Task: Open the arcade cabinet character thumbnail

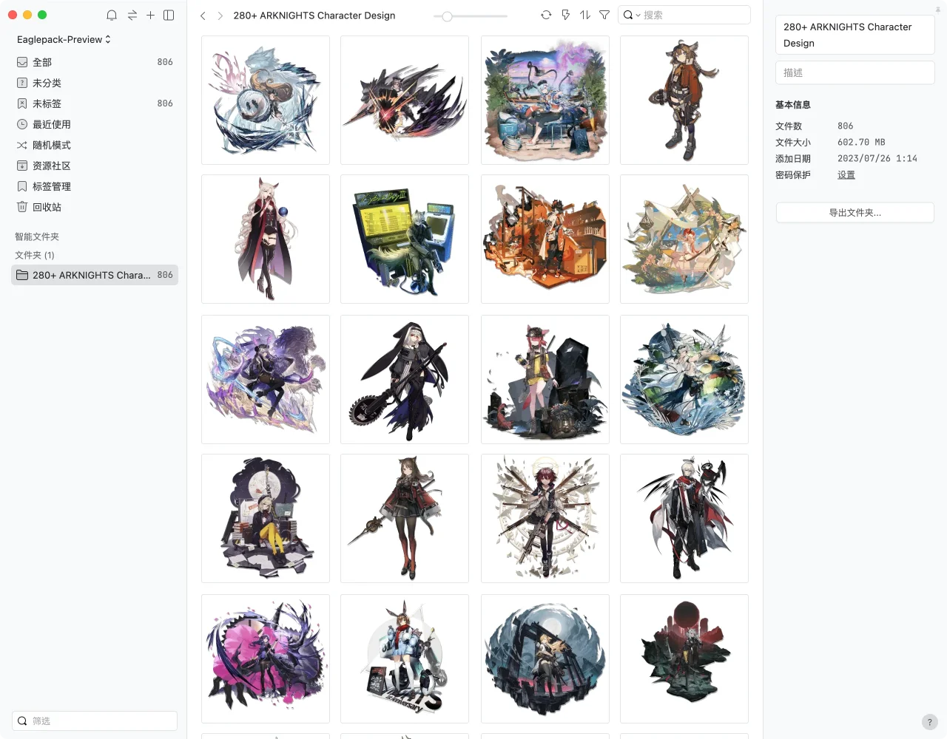Action: pos(405,239)
